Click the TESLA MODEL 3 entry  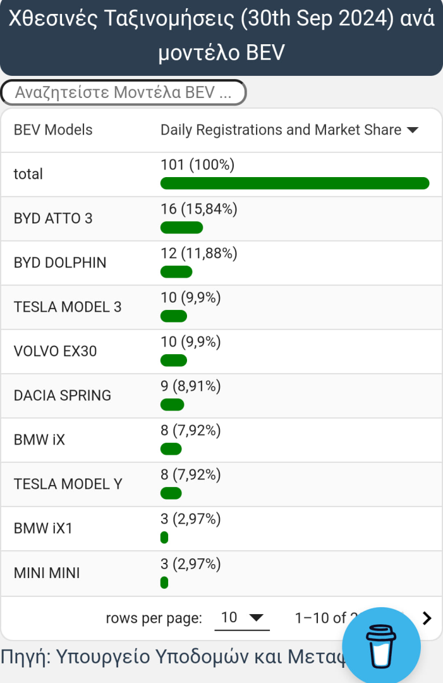click(68, 307)
